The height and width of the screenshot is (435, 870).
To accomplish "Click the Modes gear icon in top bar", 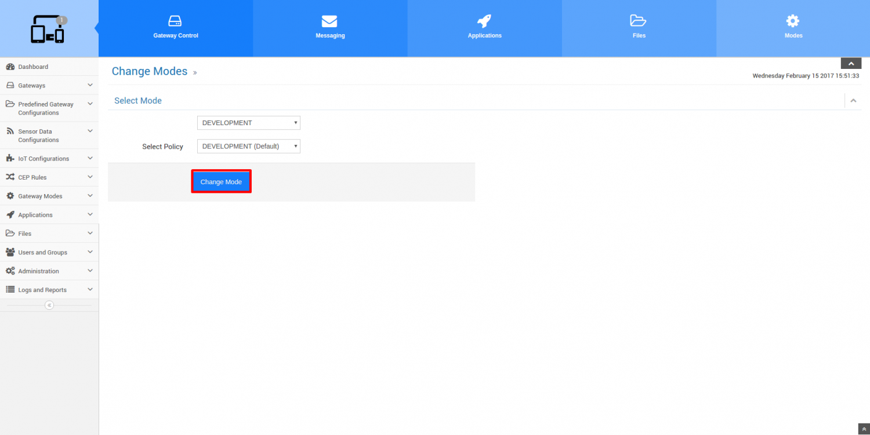I will (792, 21).
